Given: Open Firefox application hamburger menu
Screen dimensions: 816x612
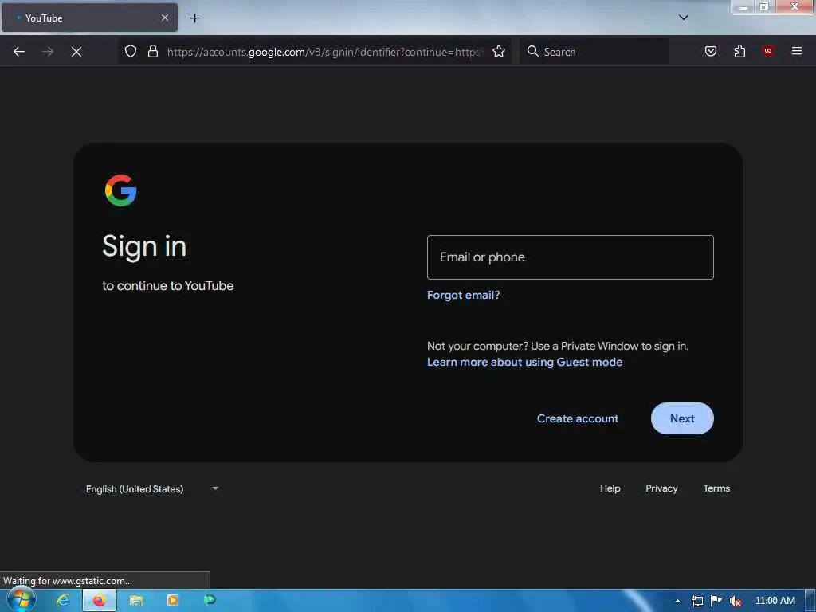Looking at the screenshot, I should click(796, 50).
